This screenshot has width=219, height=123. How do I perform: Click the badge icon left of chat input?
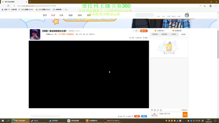point(154,115)
